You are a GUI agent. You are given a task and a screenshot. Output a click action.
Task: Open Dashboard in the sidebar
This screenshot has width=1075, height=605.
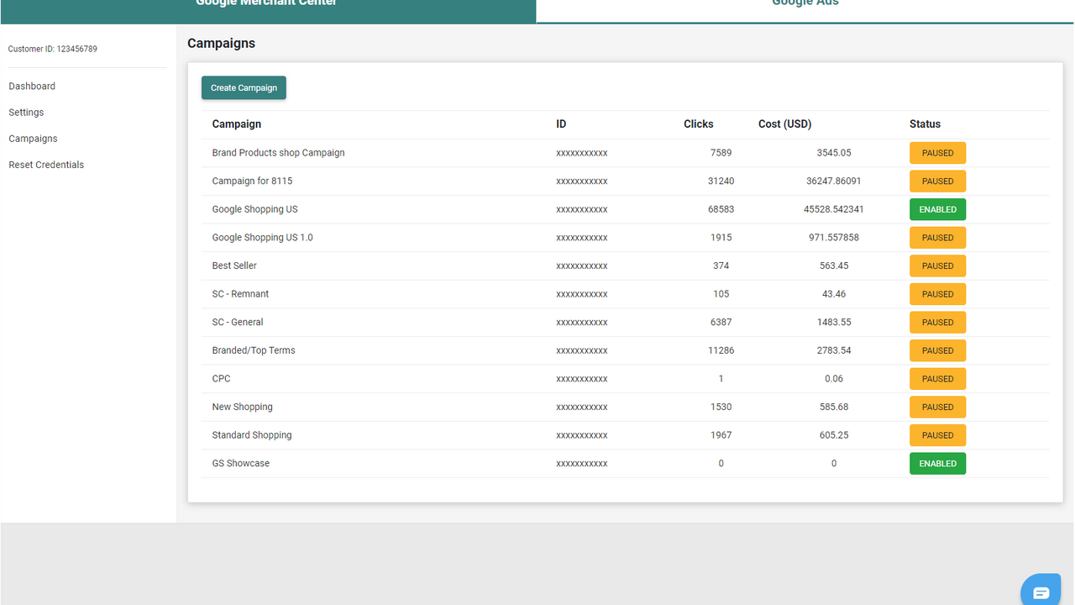(32, 87)
